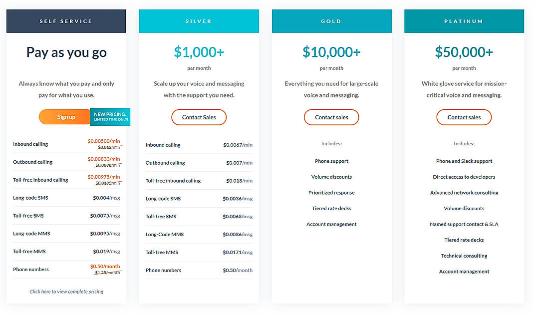The image size is (534, 318).
Task: Click the $50,000+ price label
Action: point(464,51)
